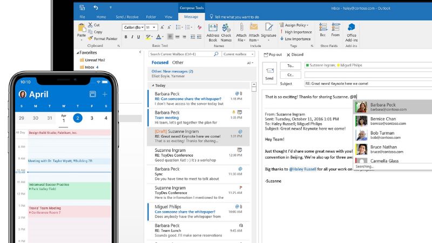Mark message High Importance

coord(295,32)
